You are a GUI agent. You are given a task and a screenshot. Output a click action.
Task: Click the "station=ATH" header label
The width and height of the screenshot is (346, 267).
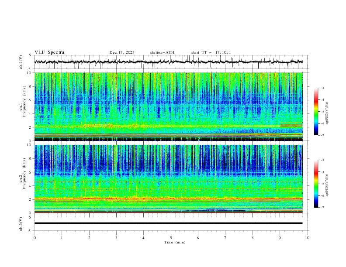click(162, 52)
